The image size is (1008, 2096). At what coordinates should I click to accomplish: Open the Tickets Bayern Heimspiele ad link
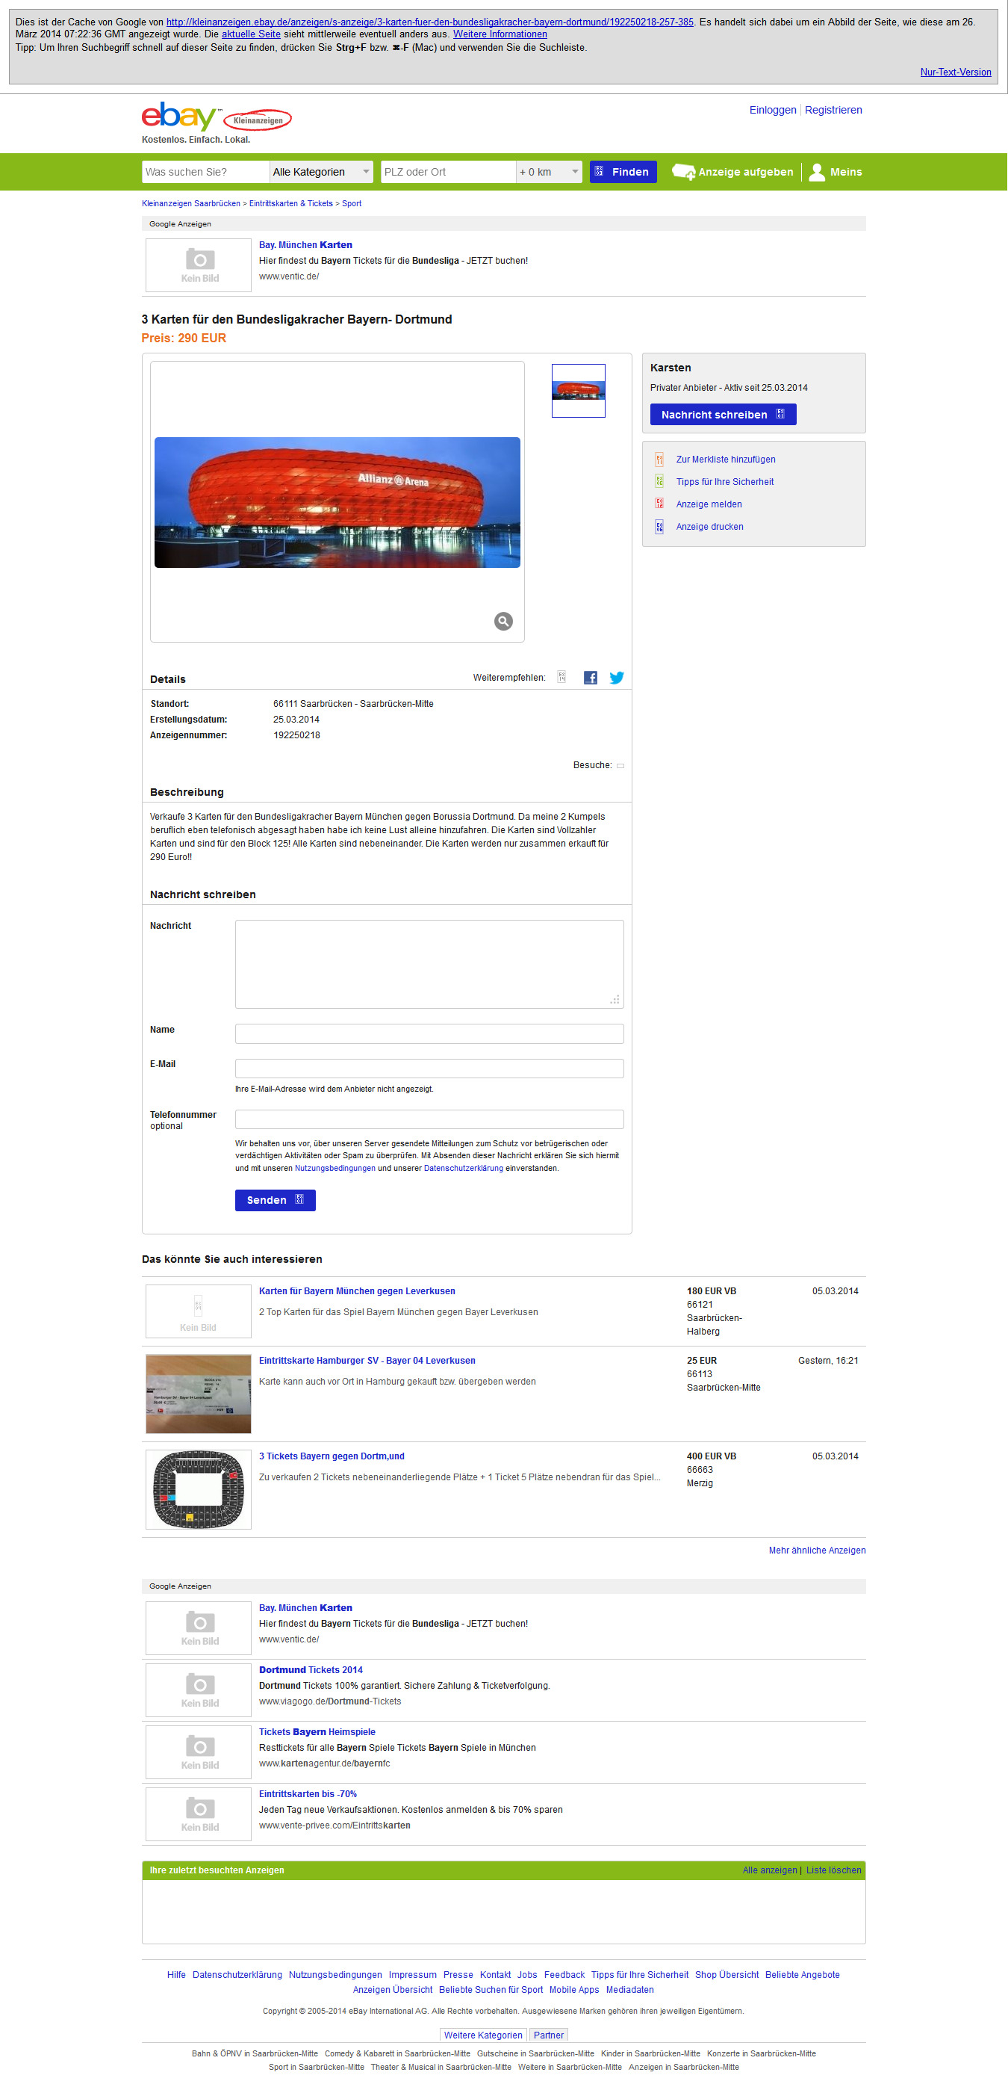[317, 1732]
